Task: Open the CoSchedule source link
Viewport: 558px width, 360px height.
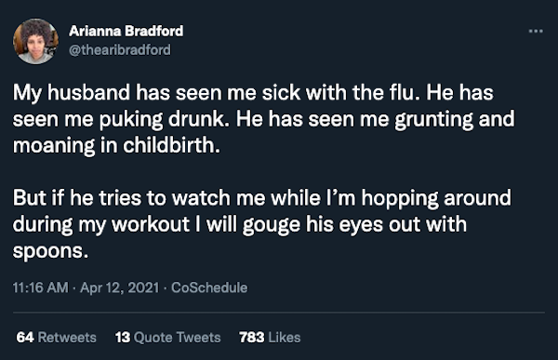Action: [209, 287]
